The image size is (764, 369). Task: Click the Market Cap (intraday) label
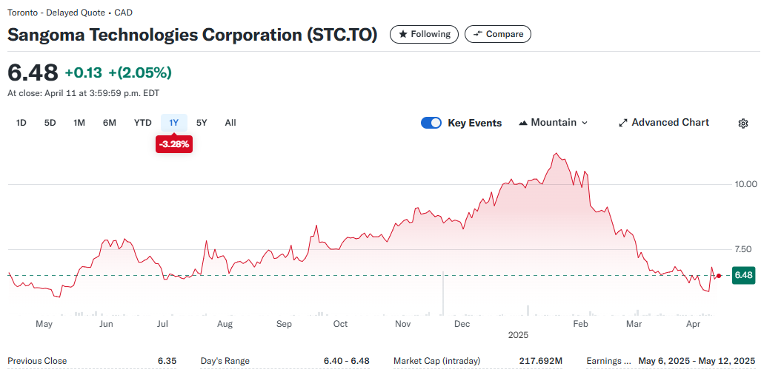436,361
